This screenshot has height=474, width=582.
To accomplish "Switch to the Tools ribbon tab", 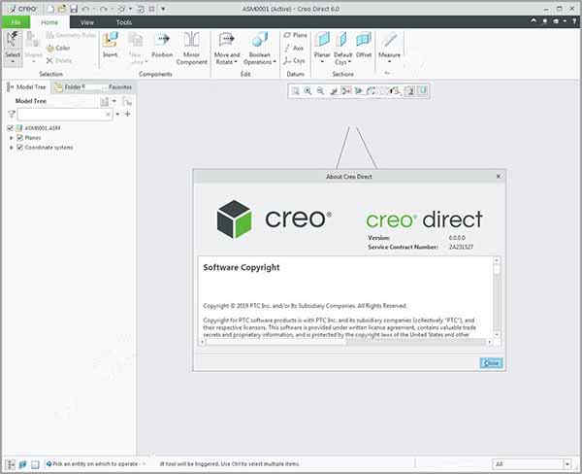I will [x=123, y=22].
